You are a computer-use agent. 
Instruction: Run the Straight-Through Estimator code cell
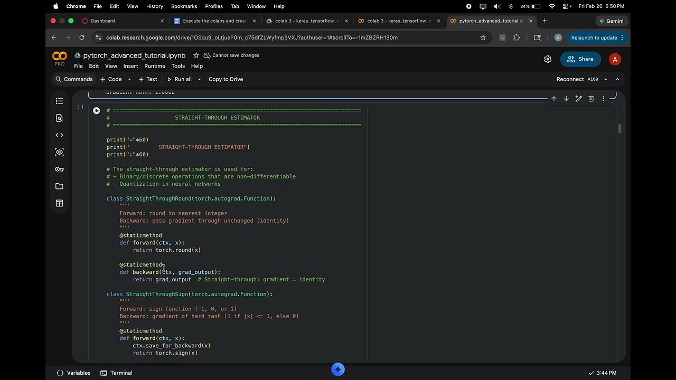pos(96,111)
